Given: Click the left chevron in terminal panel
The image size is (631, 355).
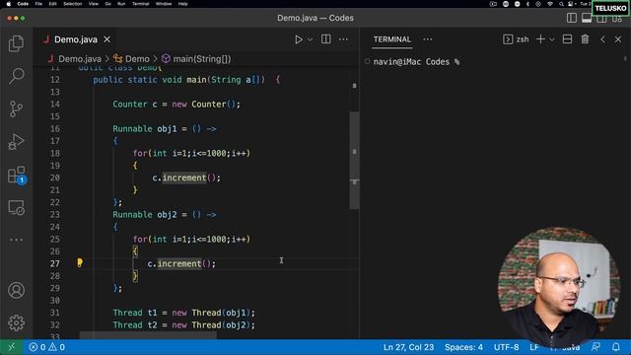Looking at the screenshot, I should click(602, 39).
